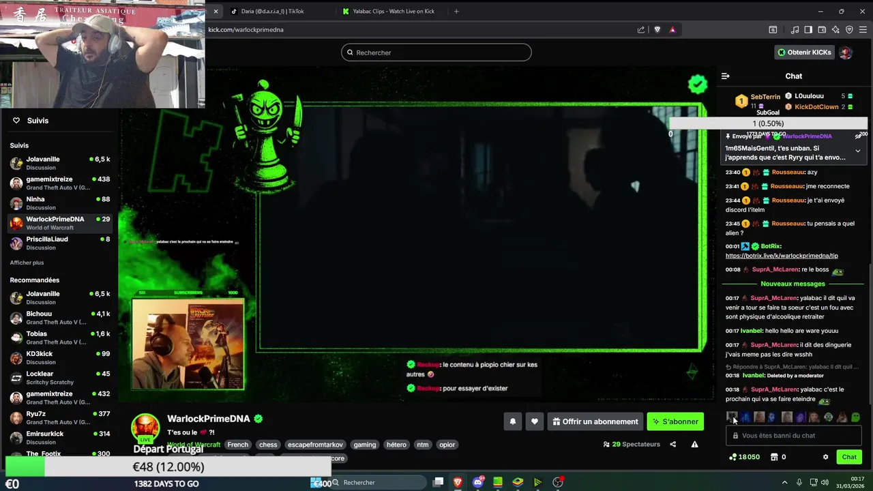Open Tobias recommended channel
This screenshot has width=873, height=491.
coord(60,338)
